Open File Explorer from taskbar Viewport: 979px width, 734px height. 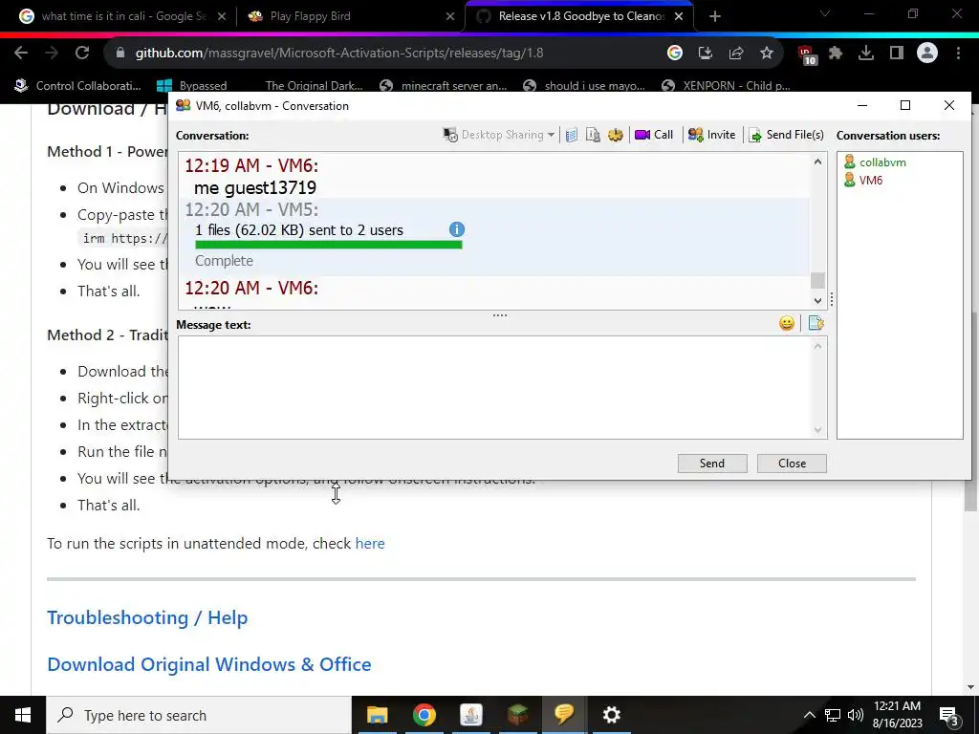(x=377, y=715)
